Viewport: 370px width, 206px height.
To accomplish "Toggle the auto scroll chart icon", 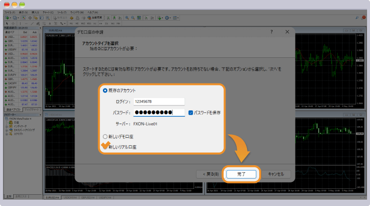I will [147, 18].
